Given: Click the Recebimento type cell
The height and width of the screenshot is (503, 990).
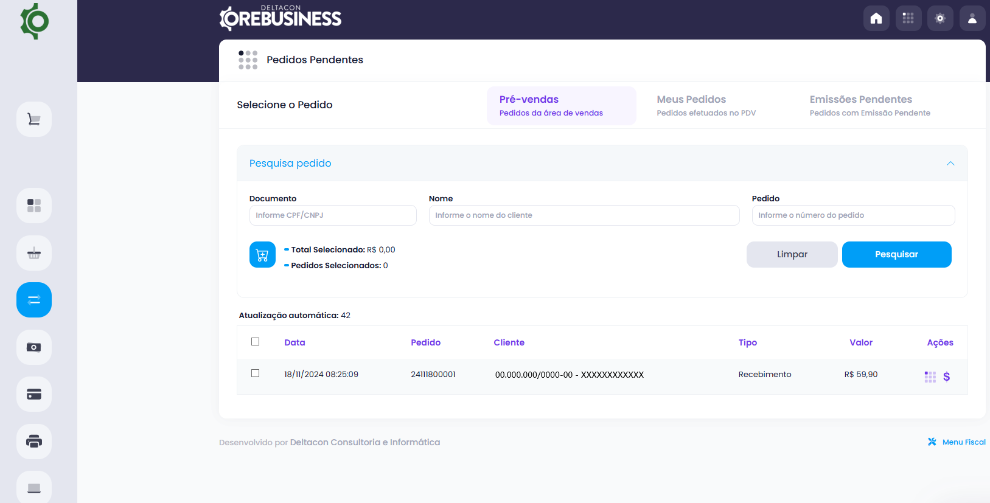Looking at the screenshot, I should click(765, 375).
